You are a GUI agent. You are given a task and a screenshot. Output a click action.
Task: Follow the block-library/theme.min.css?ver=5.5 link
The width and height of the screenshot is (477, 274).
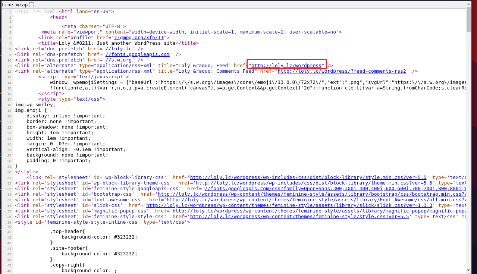tap(314, 183)
